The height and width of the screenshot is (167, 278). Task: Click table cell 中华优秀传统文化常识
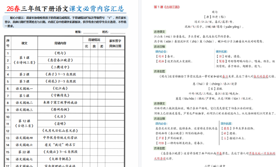60,138
